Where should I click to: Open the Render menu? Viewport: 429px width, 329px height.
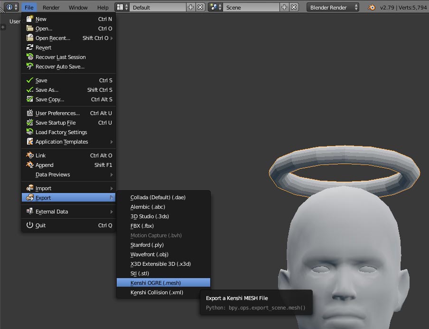[51, 7]
